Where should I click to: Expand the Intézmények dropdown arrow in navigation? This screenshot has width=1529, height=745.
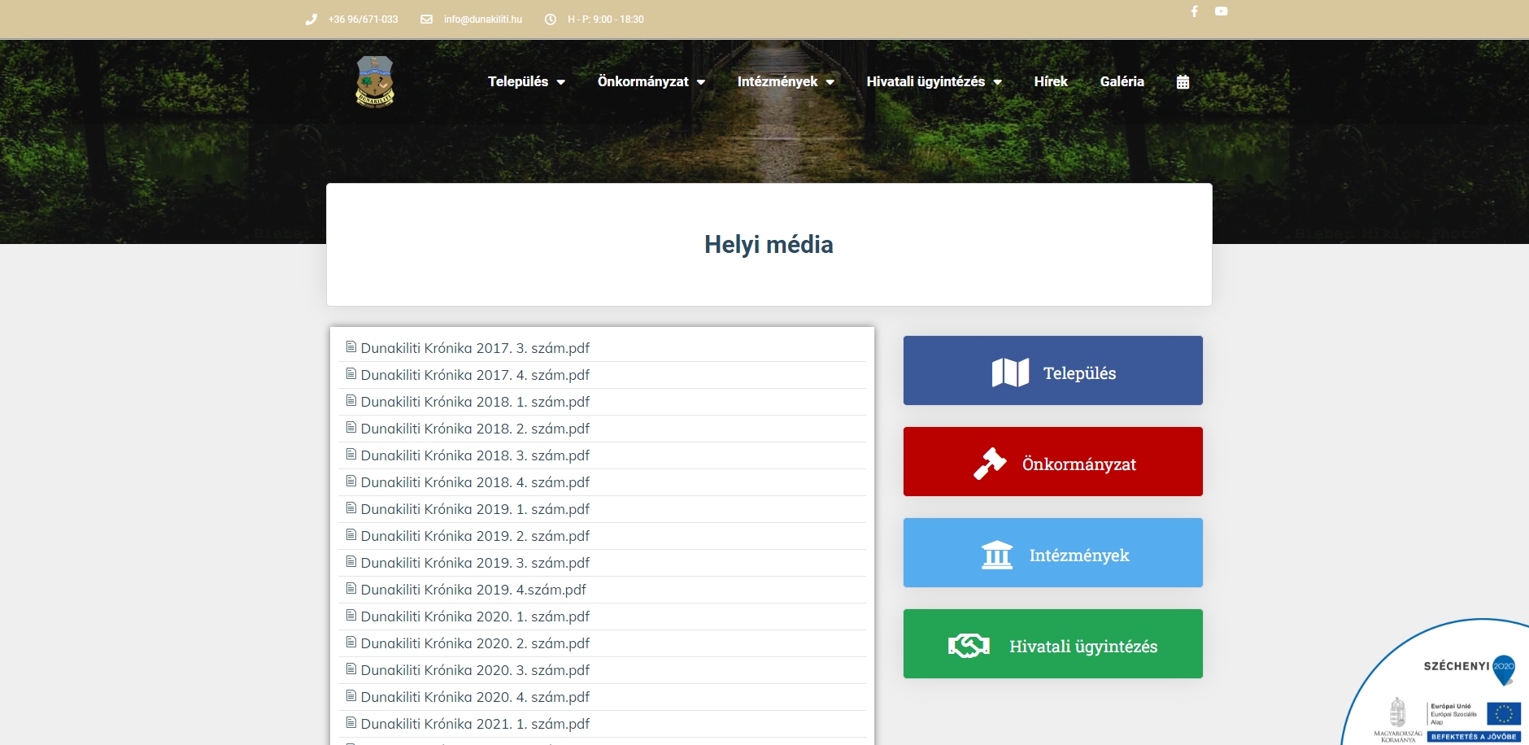pyautogui.click(x=830, y=82)
